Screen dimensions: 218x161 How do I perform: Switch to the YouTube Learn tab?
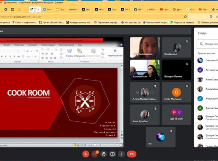[164, 10]
